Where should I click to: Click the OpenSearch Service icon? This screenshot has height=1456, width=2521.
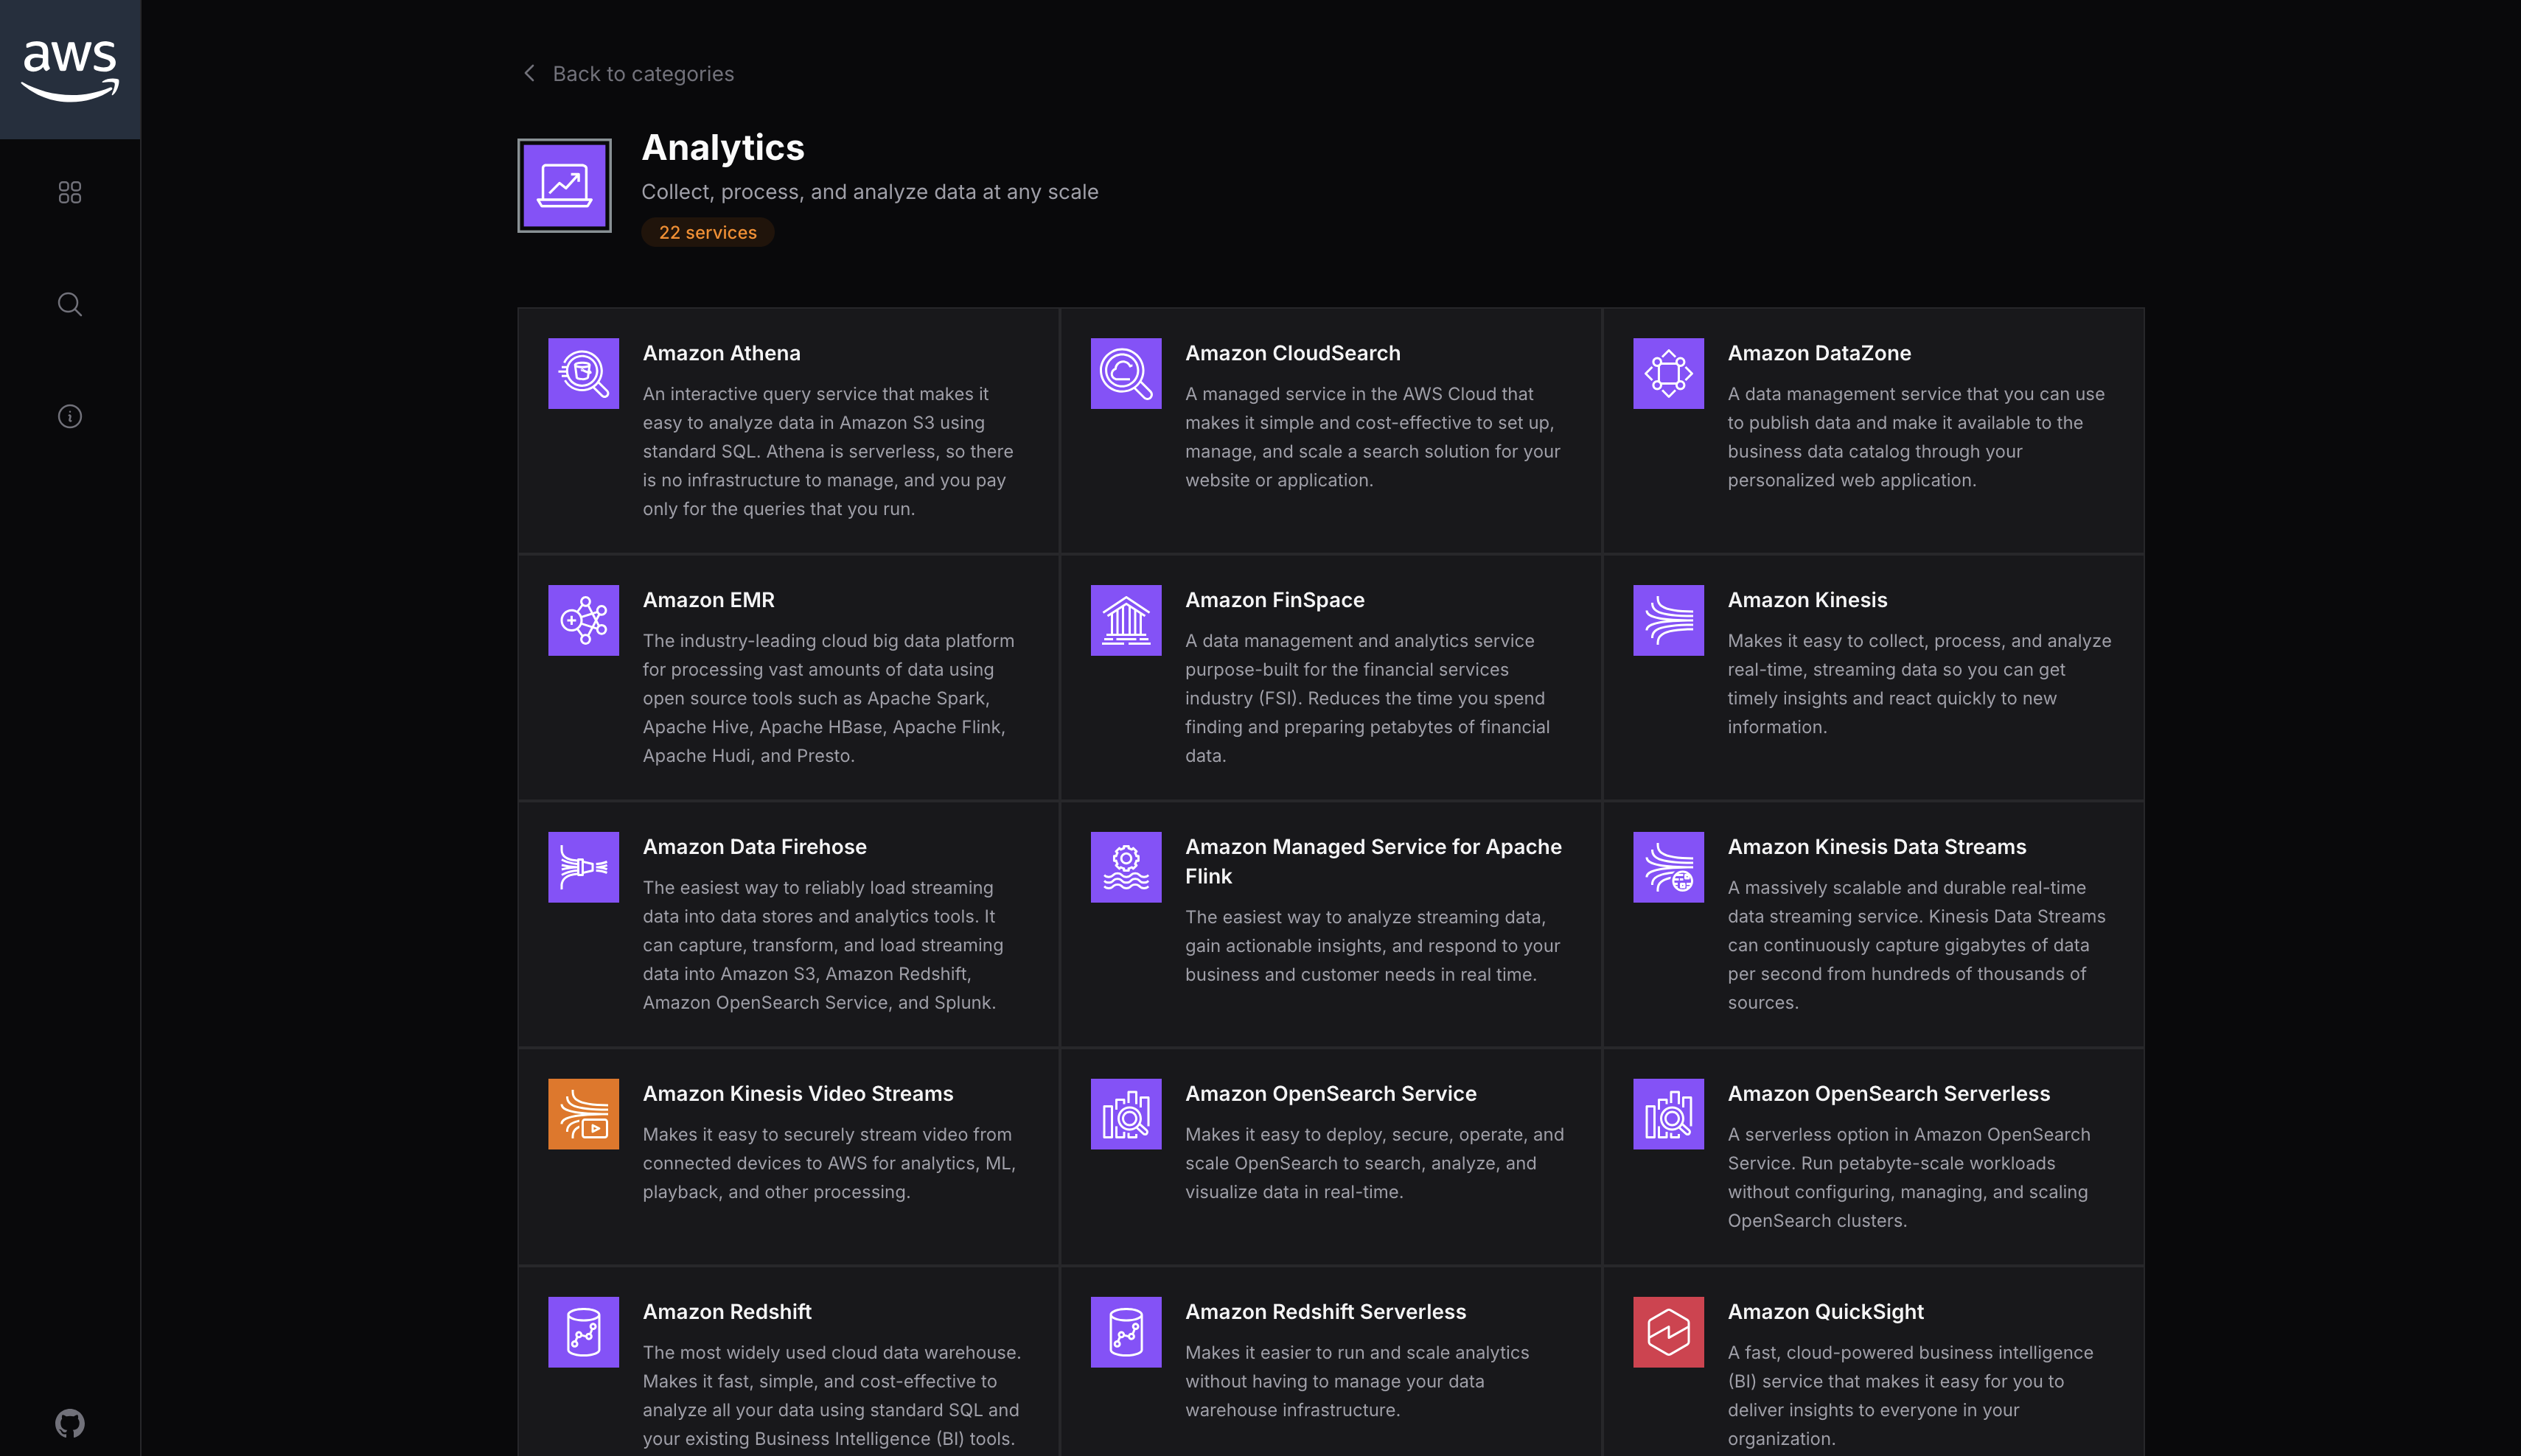pyautogui.click(x=1126, y=1114)
